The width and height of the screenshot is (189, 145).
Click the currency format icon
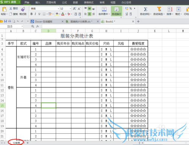(127, 8)
